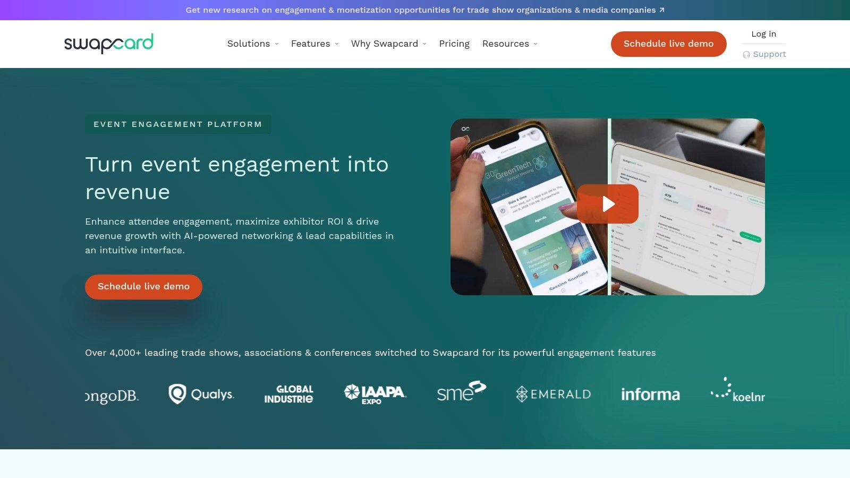Open the Features dropdown chevron
The height and width of the screenshot is (478, 850).
pyautogui.click(x=337, y=44)
